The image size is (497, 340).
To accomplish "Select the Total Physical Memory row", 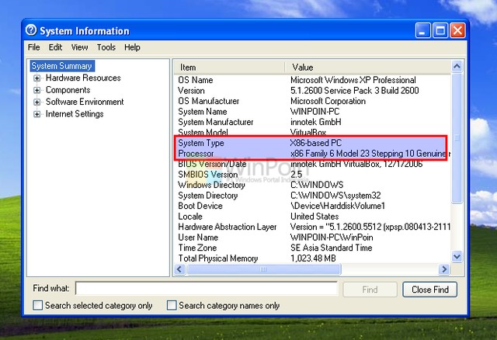I will tap(312, 258).
